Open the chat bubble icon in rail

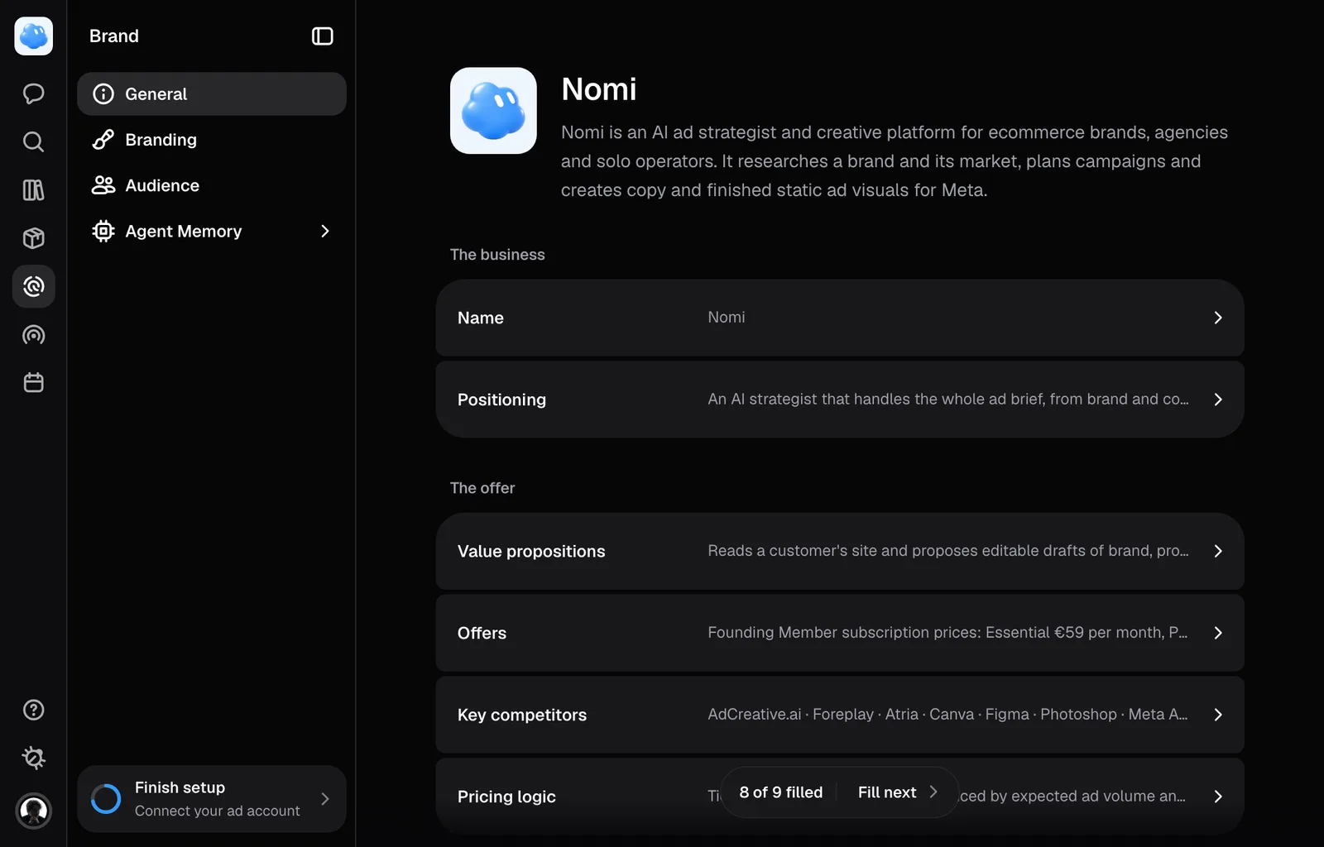[34, 93]
